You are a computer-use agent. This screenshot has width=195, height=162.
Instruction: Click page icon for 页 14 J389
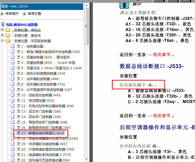coord(13,117)
